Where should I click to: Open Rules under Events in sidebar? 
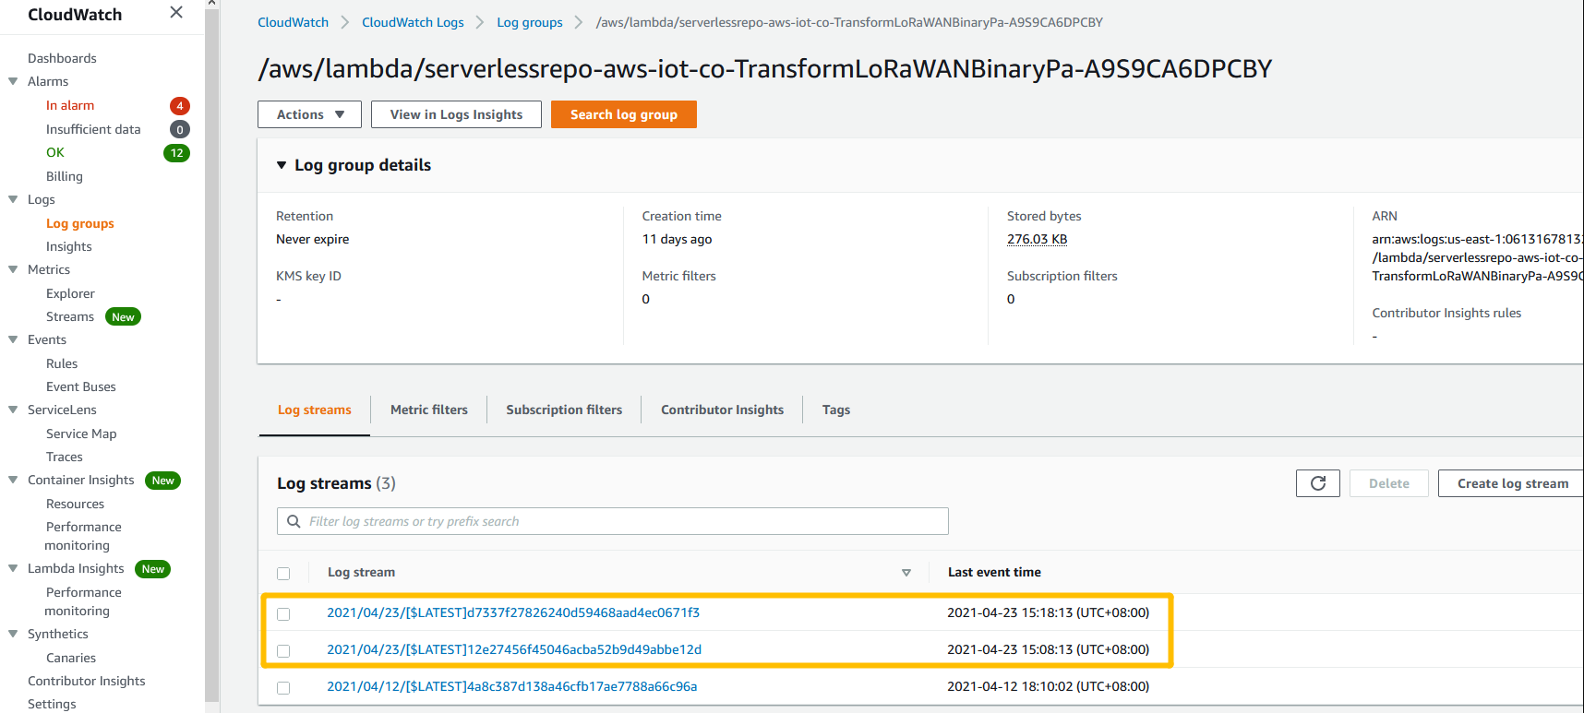point(62,363)
